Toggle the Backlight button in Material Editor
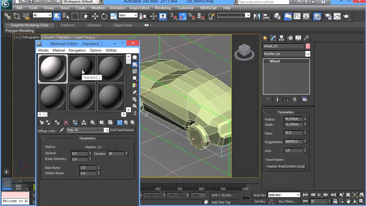Image resolution: width=366 pixels, height=206 pixels. click(135, 65)
